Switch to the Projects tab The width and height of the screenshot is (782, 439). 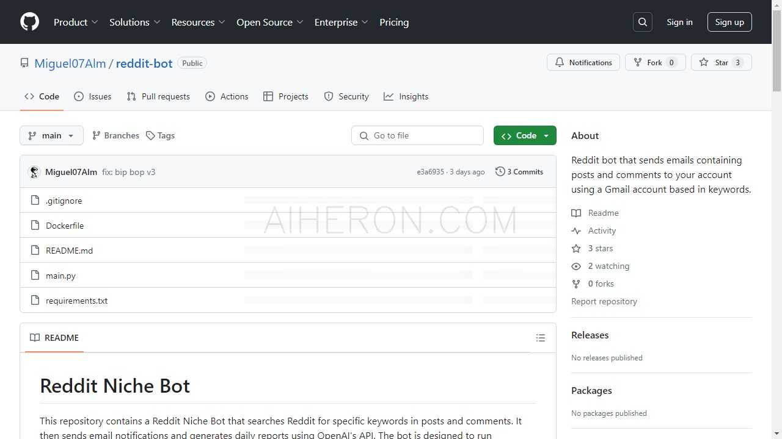[286, 96]
